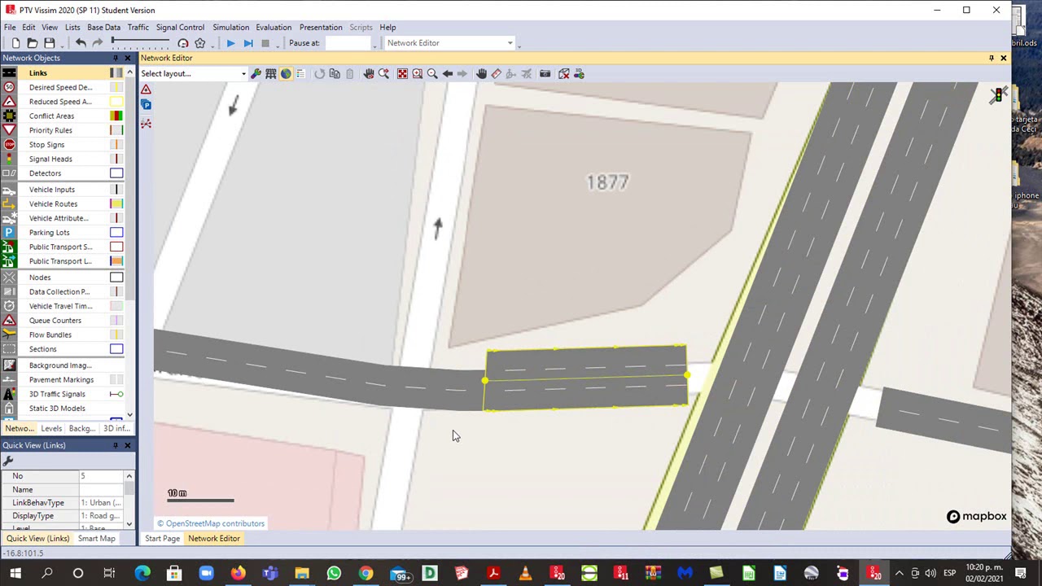
Task: Toggle wireframe mode in Network Editor toolbar
Action: coord(271,74)
